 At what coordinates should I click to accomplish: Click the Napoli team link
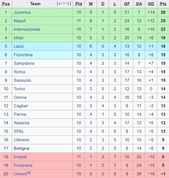click(x=20, y=21)
